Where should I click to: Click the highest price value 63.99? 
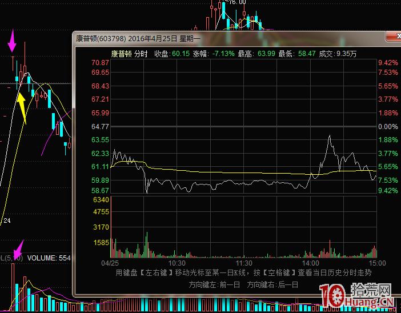coord(266,54)
